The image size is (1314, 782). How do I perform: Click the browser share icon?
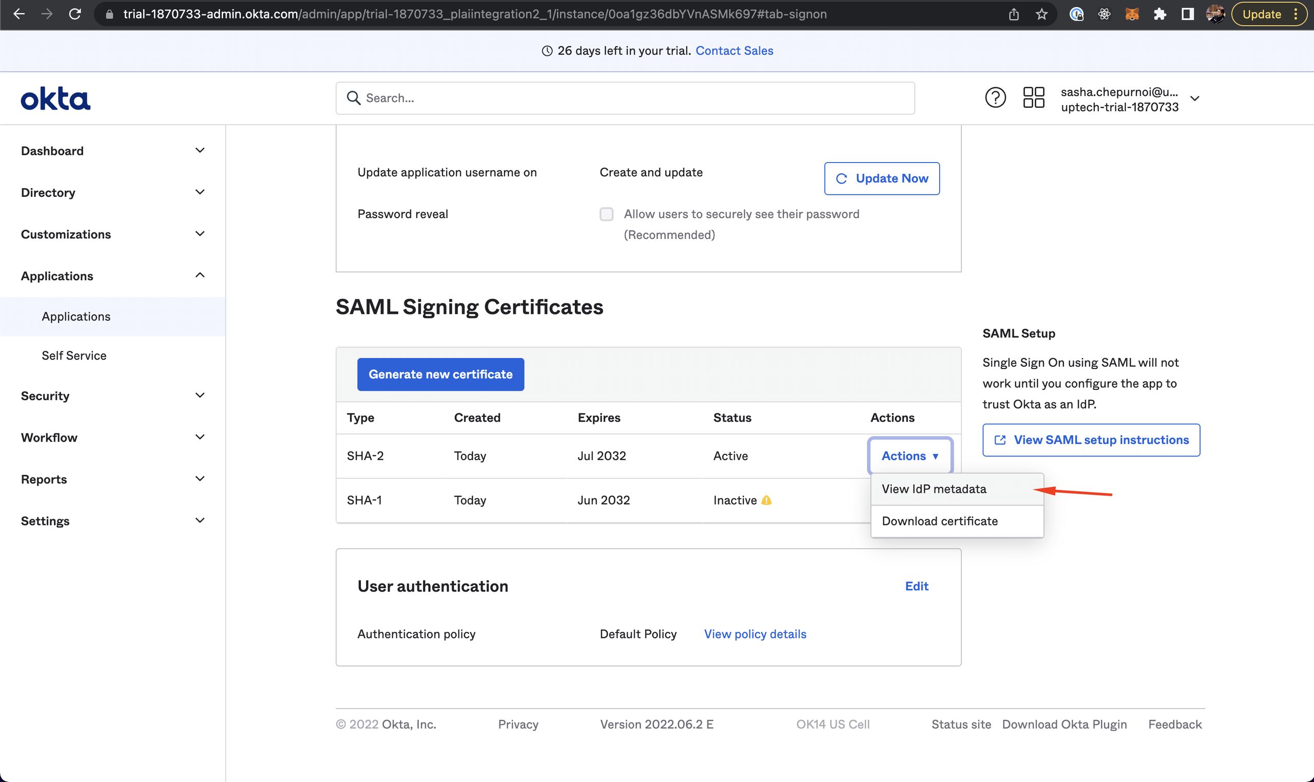(x=1013, y=14)
